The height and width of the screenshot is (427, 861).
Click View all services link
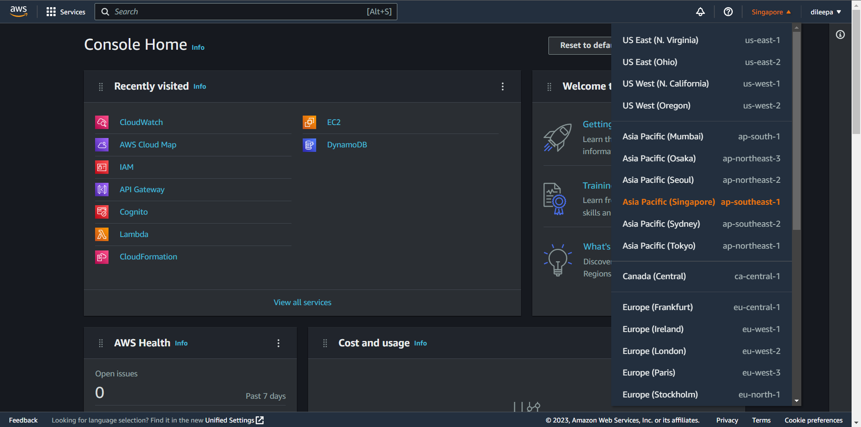point(303,302)
